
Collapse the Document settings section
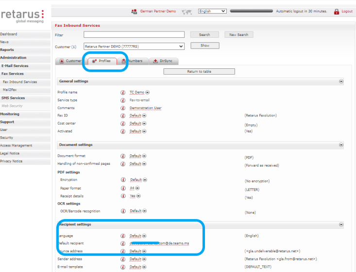341,144
